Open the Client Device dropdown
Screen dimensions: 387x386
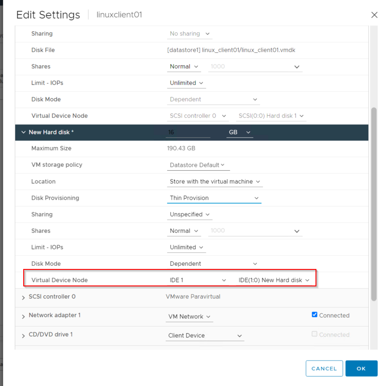pyautogui.click(x=205, y=336)
